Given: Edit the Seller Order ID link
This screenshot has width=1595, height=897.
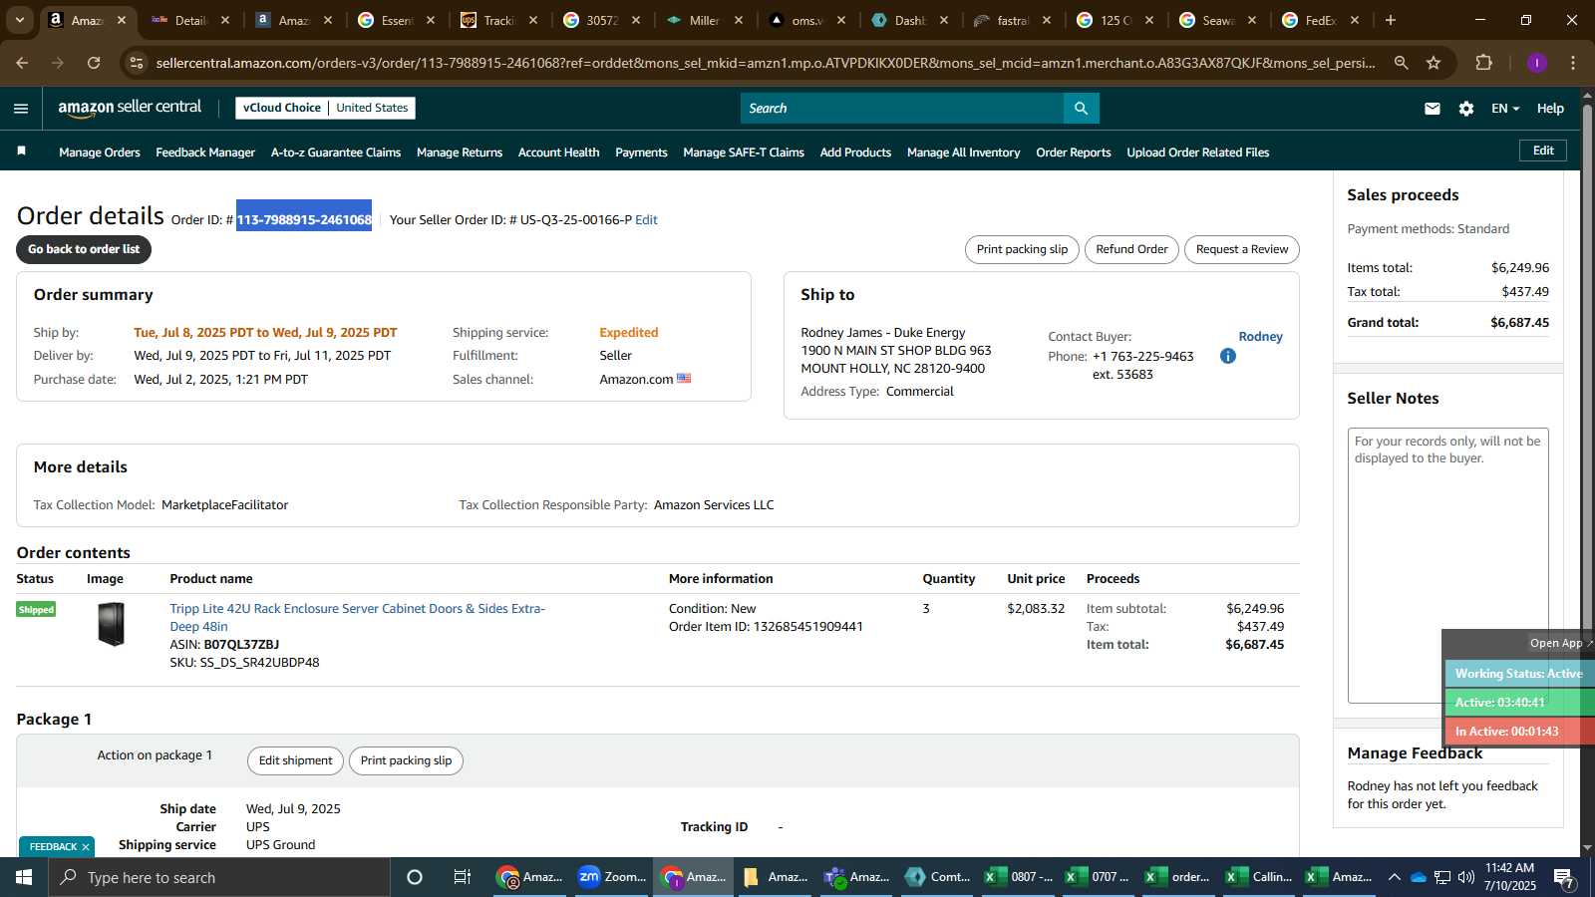Looking at the screenshot, I should (x=646, y=220).
